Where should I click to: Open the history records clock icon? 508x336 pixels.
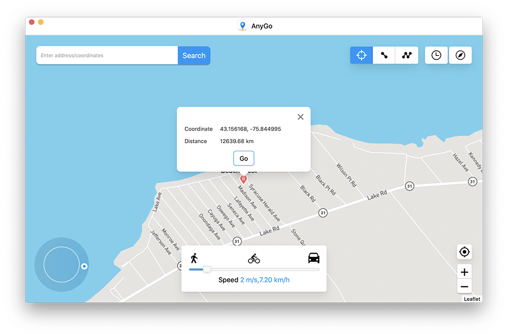436,55
